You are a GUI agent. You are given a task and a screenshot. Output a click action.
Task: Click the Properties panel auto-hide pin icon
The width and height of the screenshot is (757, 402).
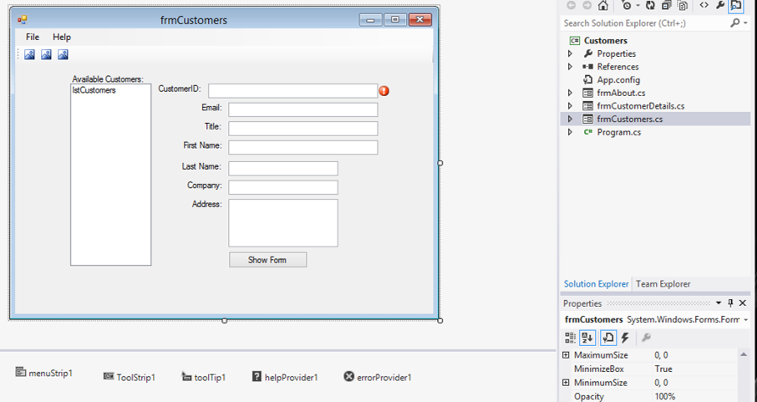click(730, 303)
